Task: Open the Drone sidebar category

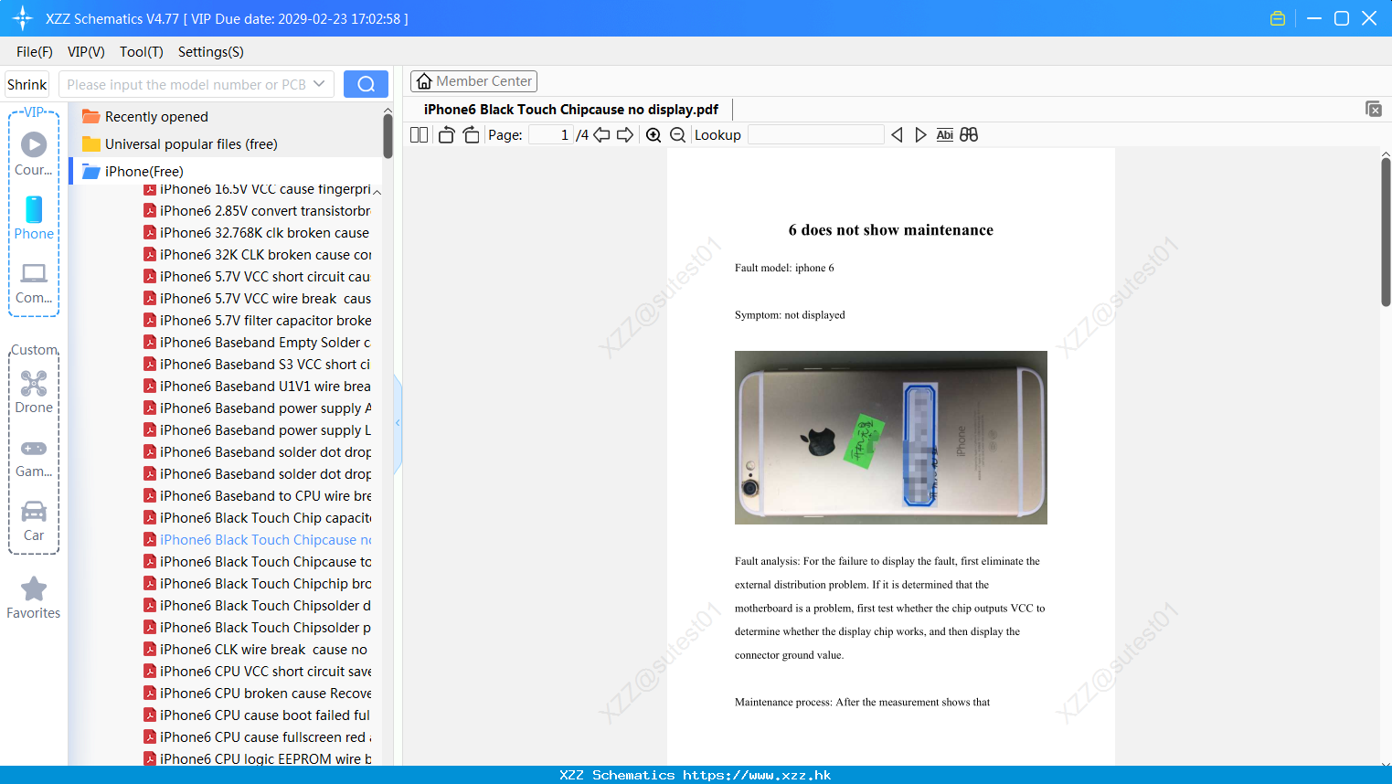Action: point(34,392)
